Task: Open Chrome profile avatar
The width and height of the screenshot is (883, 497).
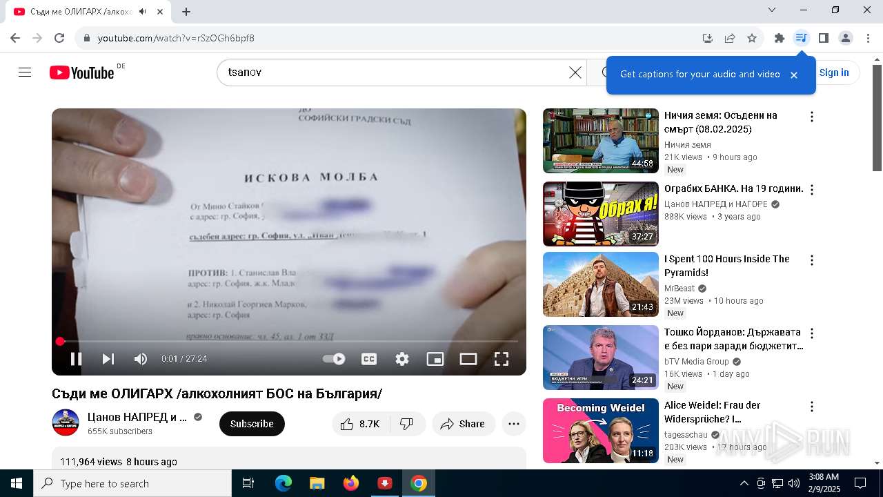Action: [846, 38]
